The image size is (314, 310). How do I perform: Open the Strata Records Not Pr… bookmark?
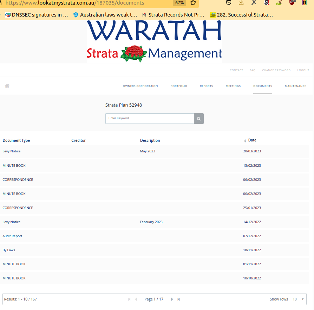point(173,15)
